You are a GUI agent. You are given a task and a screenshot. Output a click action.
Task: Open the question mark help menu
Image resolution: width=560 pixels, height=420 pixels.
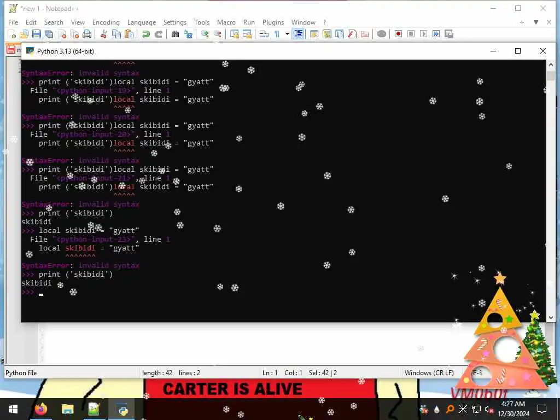click(x=325, y=22)
